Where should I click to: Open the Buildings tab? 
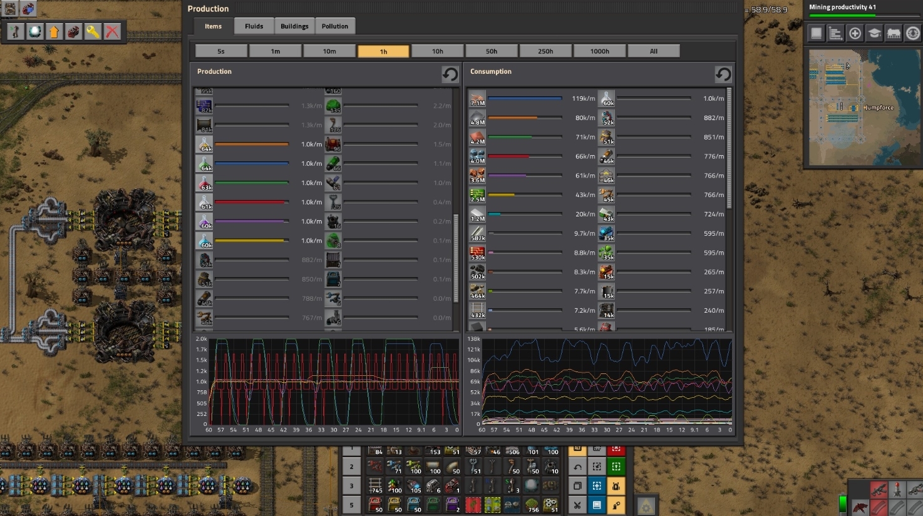[x=294, y=26]
